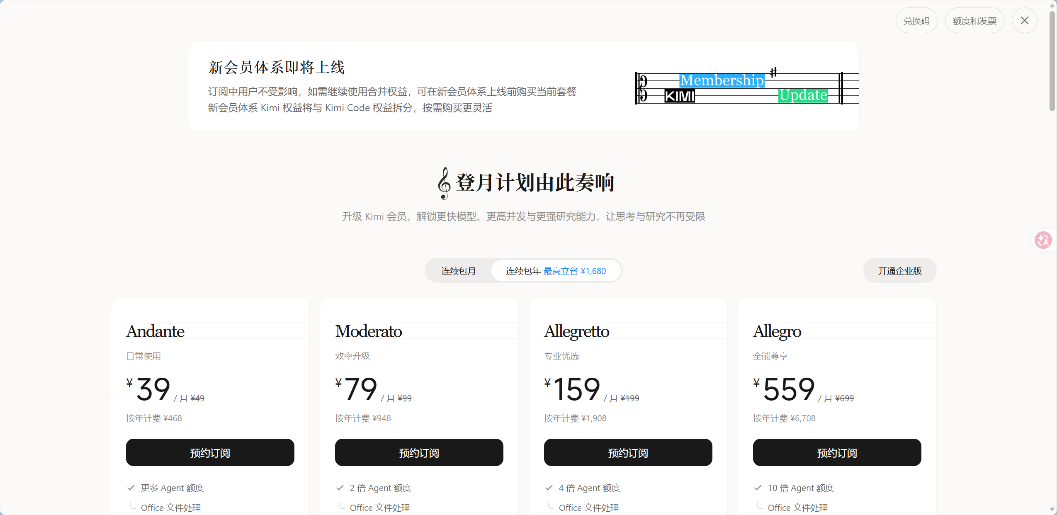Viewport: 1057px width, 515px height.
Task: Click the 按年计费 ¥6,708 text
Action: click(x=784, y=418)
